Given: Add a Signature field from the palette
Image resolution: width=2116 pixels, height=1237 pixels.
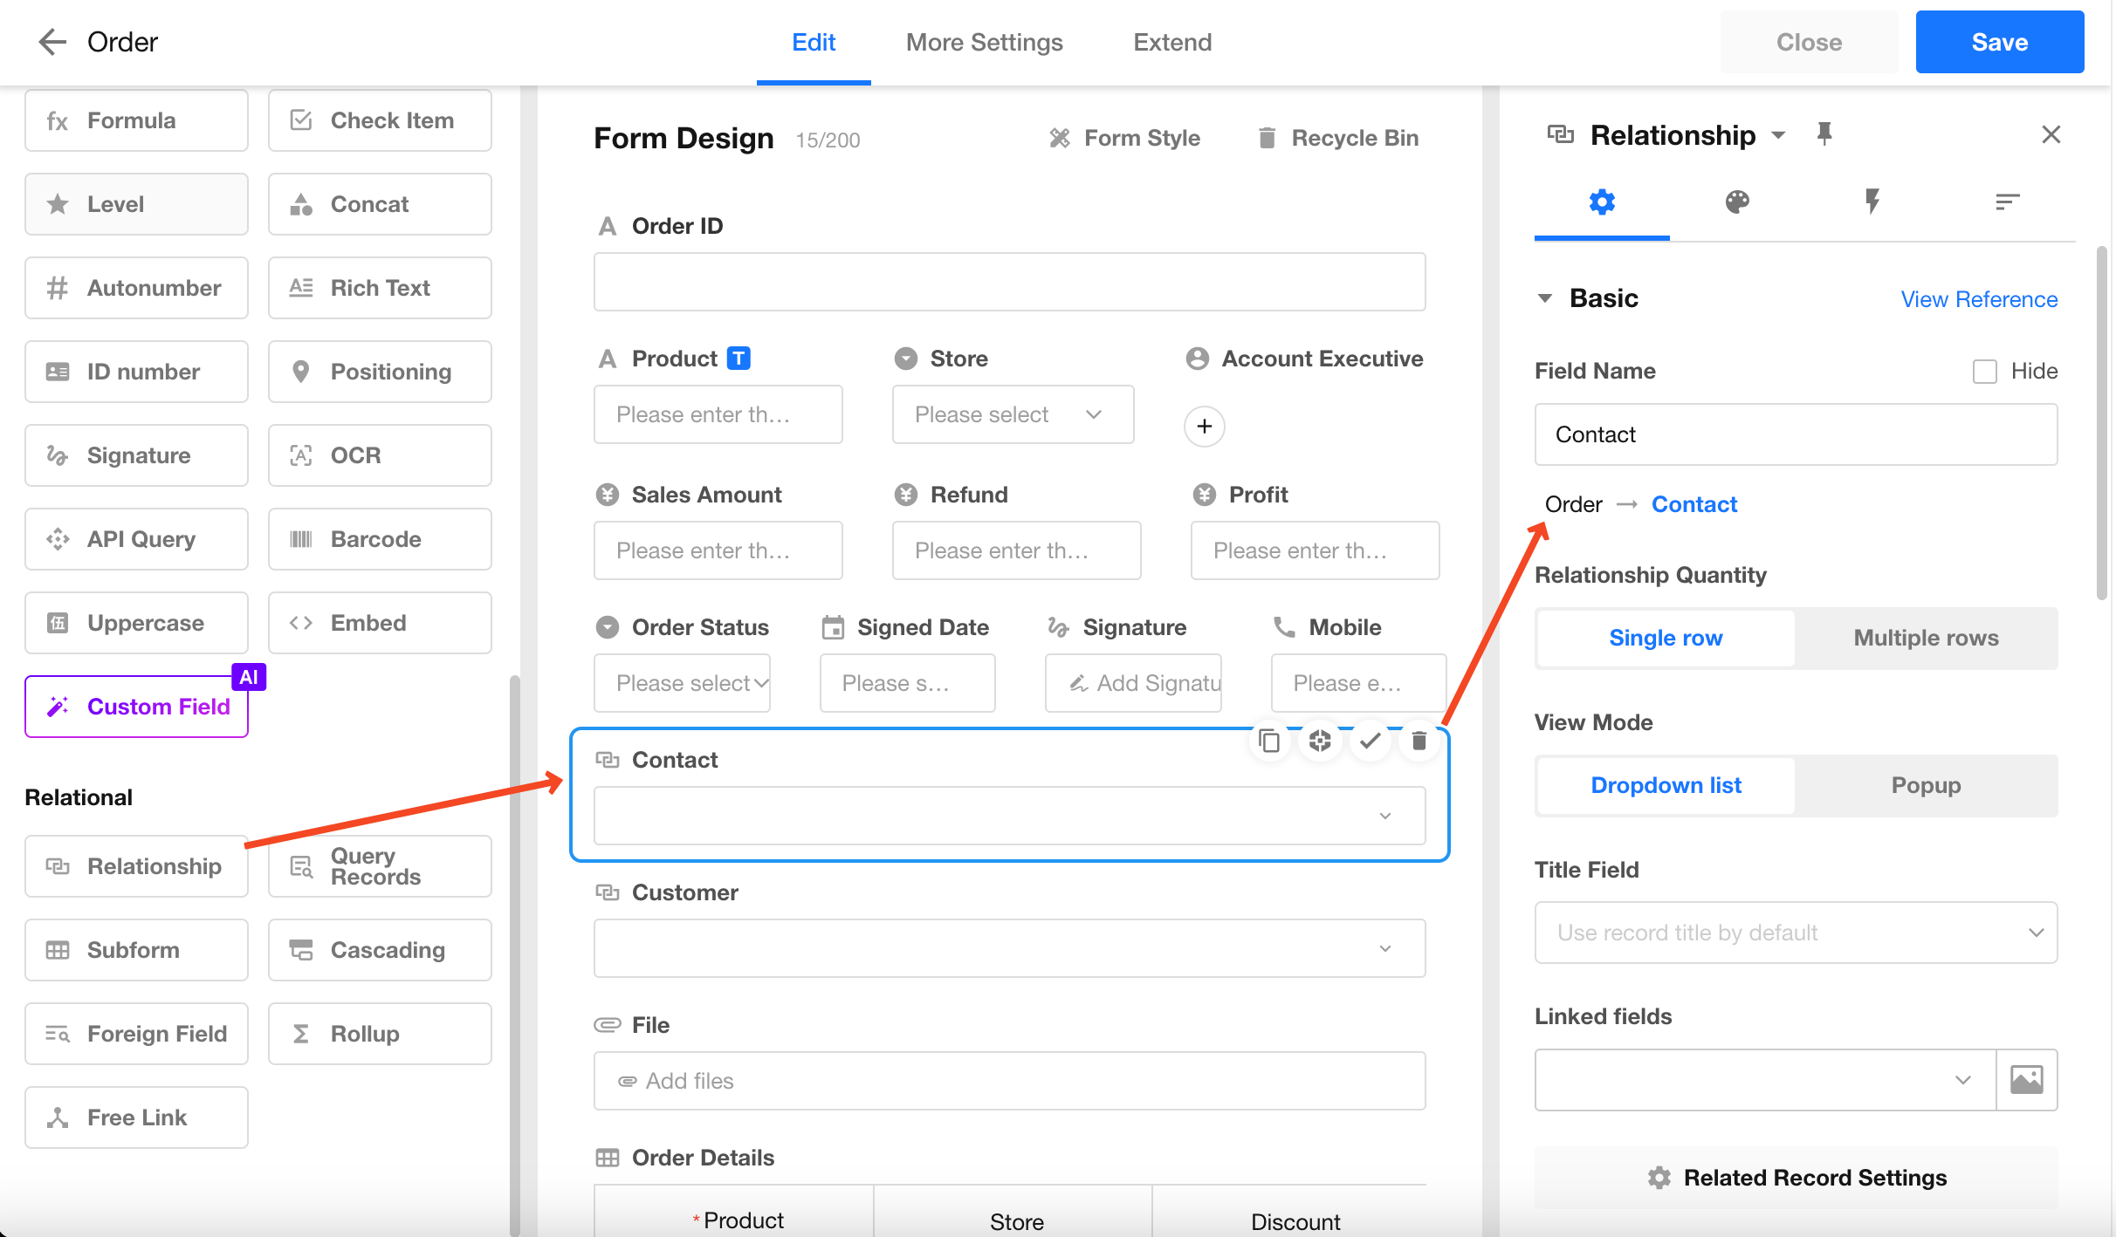Looking at the screenshot, I should pos(136,455).
